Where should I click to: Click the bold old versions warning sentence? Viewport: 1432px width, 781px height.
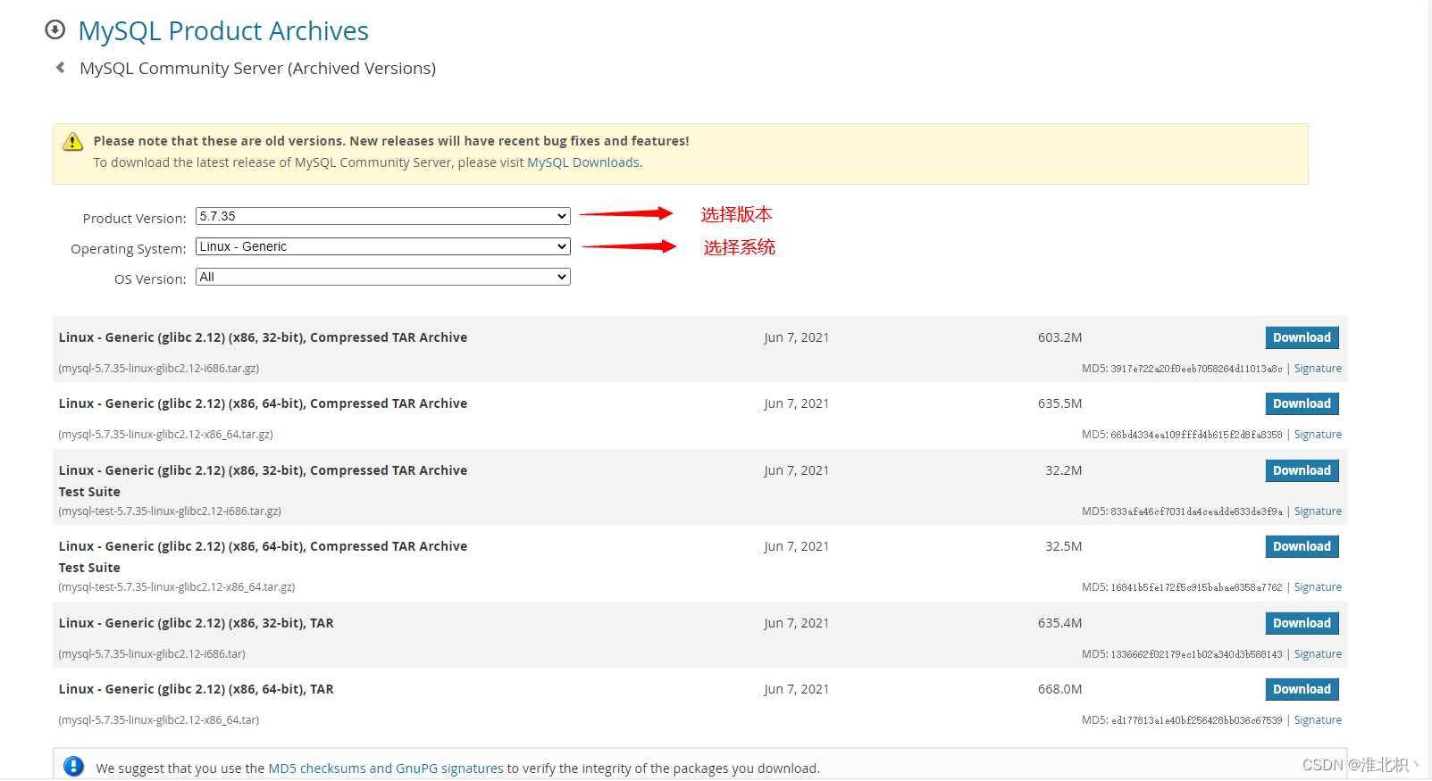pos(391,141)
